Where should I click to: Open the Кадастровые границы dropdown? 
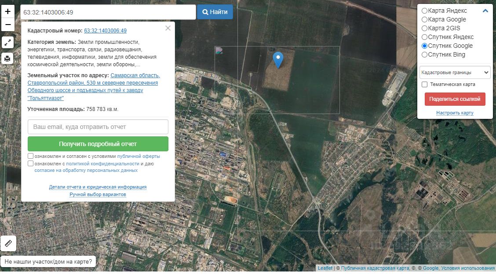tap(455, 72)
